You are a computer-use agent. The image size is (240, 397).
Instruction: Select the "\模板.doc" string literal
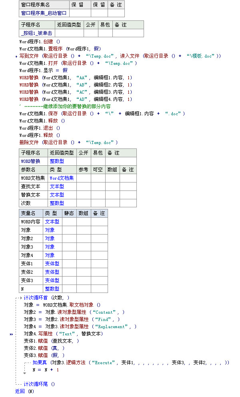click(201, 56)
